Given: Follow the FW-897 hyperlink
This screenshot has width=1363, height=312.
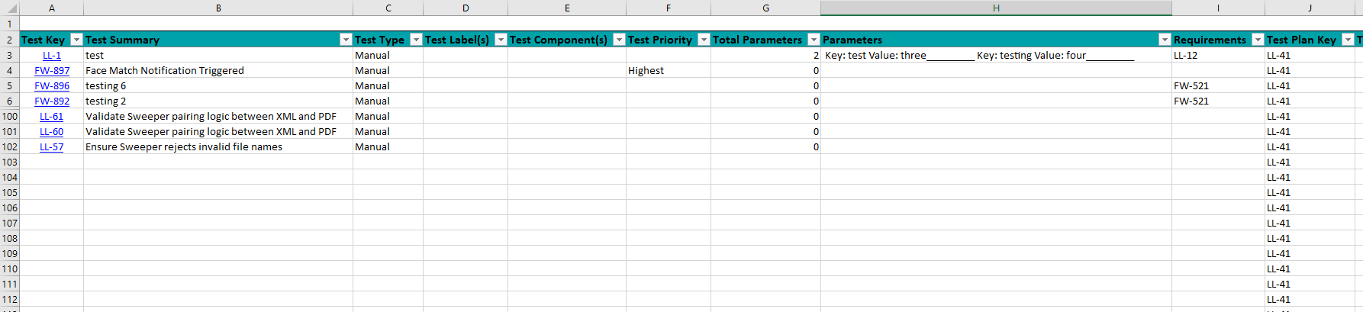Looking at the screenshot, I should pyautogui.click(x=52, y=70).
